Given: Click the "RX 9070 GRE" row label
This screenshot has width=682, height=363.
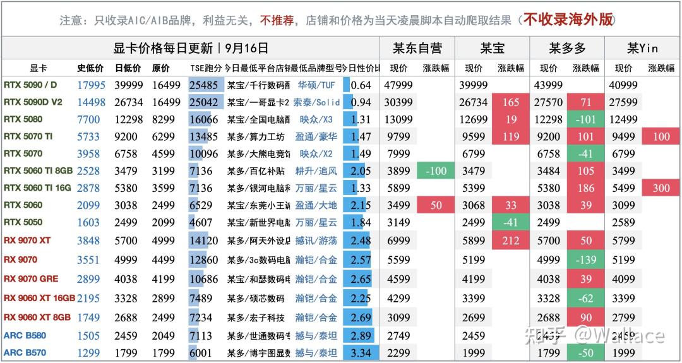Looking at the screenshot, I should pyautogui.click(x=31, y=278).
